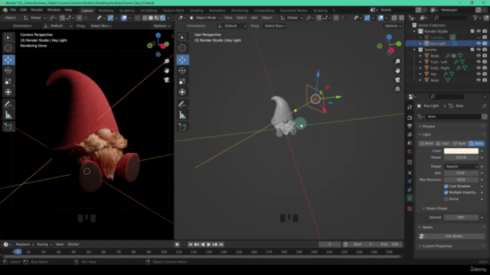Jump to the end frame of timeline
The image size is (490, 275).
(221, 244)
